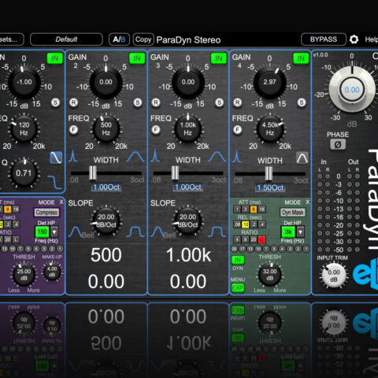Toggle the 150 Det HP button
The image size is (378, 378).
[42, 232]
